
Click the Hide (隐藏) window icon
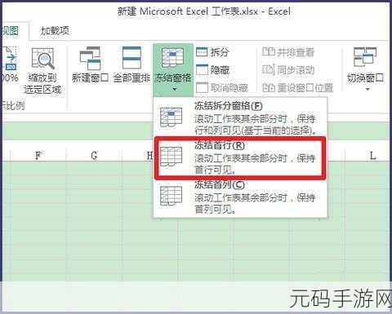pos(202,70)
